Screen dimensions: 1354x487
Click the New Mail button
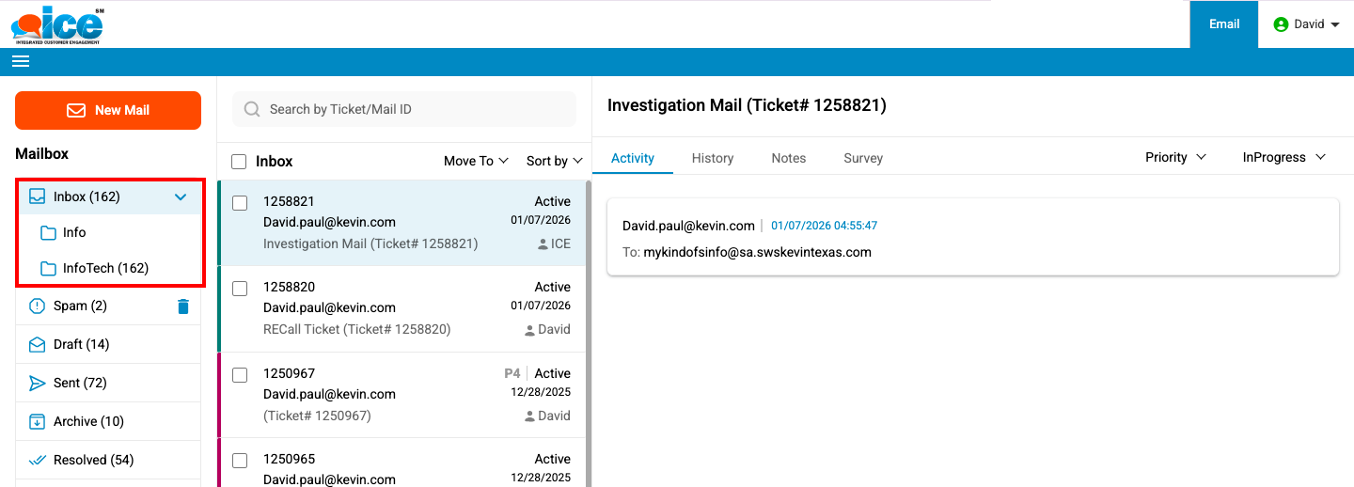point(108,110)
